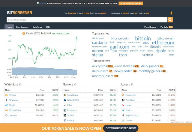Open the Press Release menu item

tap(150, 27)
